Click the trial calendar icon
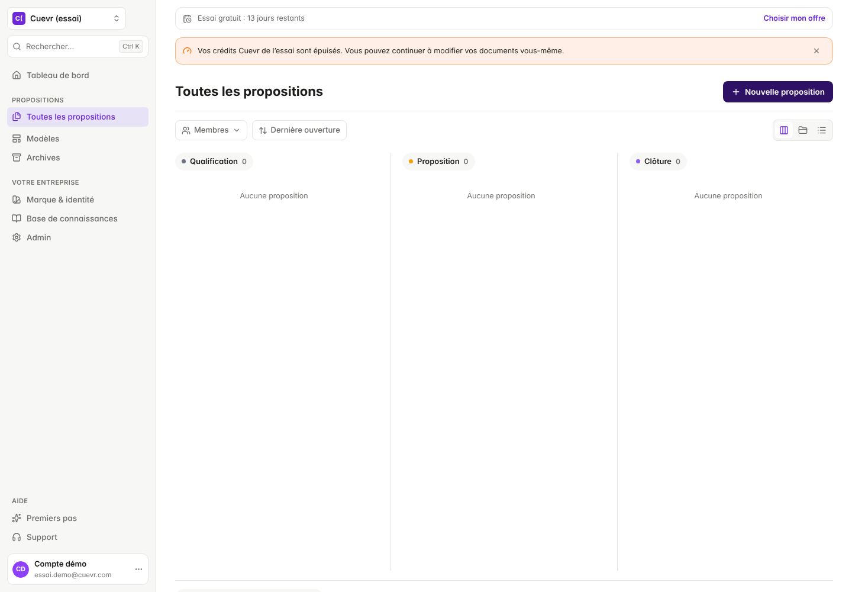Screen dimensions: 852x592 [187, 19]
